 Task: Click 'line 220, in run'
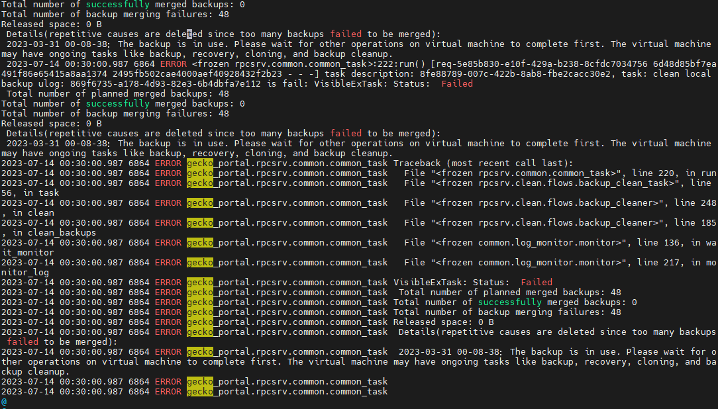pos(674,173)
